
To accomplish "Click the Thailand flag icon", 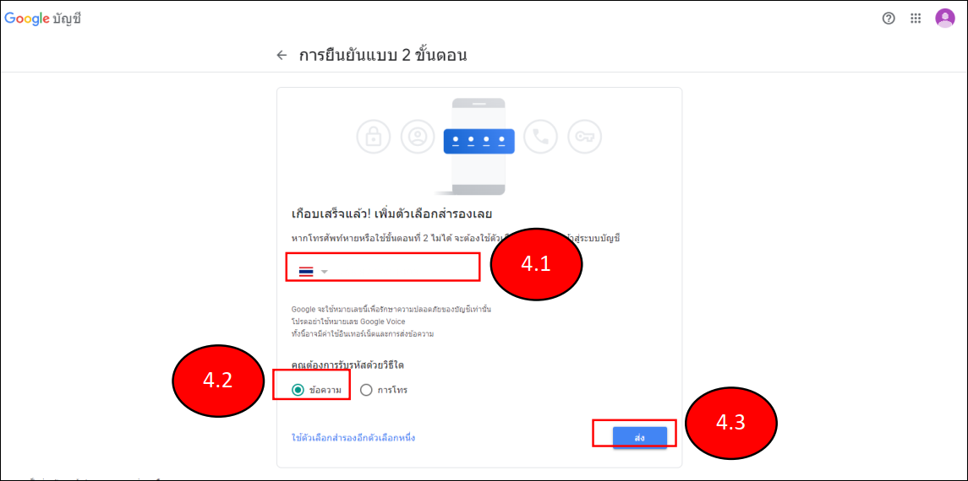I will 305,272.
